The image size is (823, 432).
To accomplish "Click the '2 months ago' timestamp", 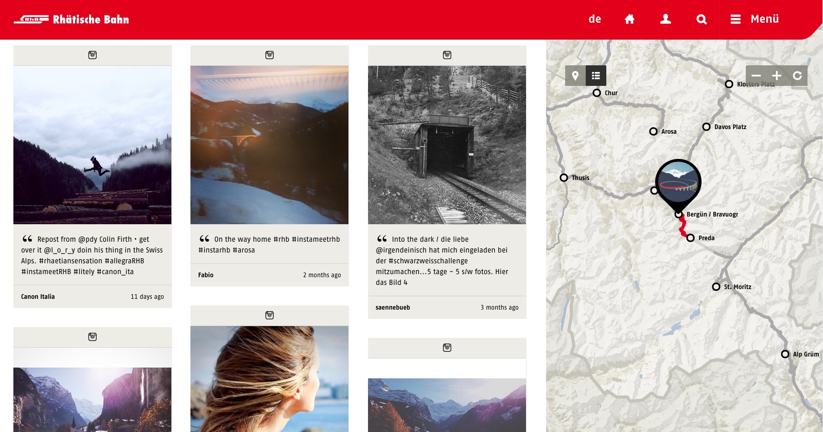I will [x=322, y=275].
